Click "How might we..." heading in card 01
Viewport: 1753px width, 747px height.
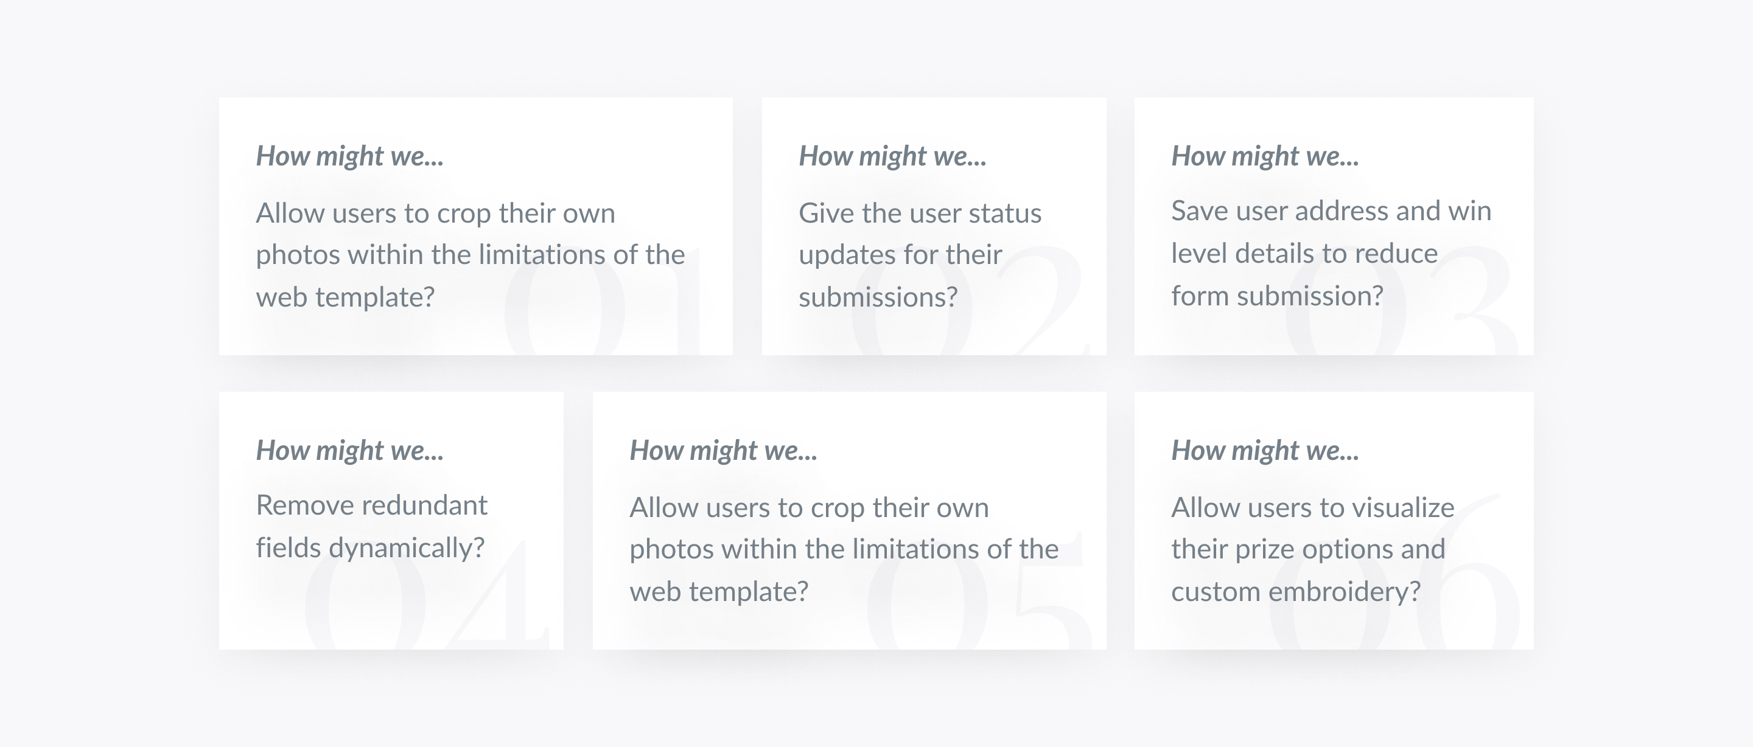coord(350,156)
